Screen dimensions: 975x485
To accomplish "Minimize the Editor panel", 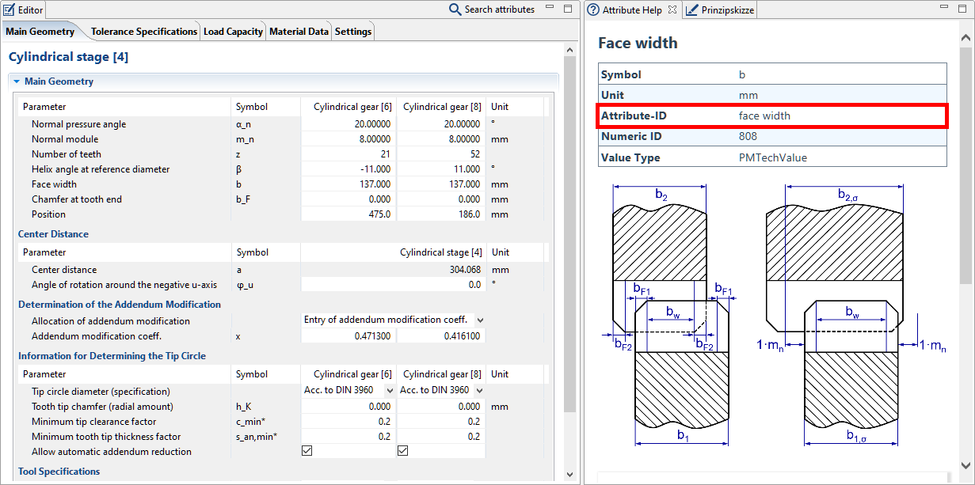I will 550,9.
